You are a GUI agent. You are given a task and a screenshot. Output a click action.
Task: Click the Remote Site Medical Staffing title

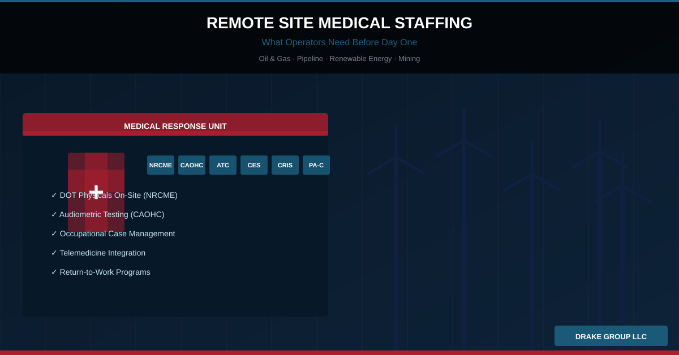pyautogui.click(x=339, y=23)
